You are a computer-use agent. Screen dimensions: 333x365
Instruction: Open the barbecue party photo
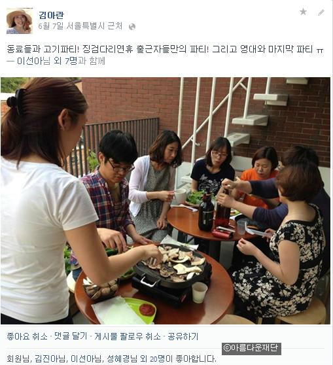pos(166,201)
